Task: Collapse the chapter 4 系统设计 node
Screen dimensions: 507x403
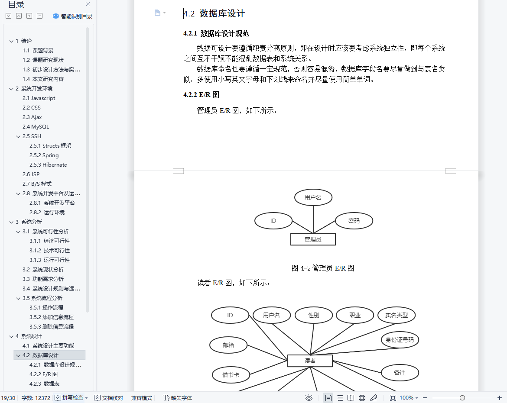Action: click(x=11, y=336)
